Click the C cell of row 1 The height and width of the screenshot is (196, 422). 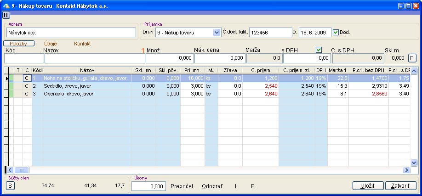click(x=27, y=78)
